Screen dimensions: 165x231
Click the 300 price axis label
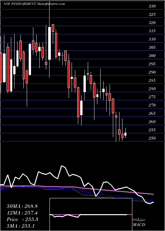click(x=152, y=56)
